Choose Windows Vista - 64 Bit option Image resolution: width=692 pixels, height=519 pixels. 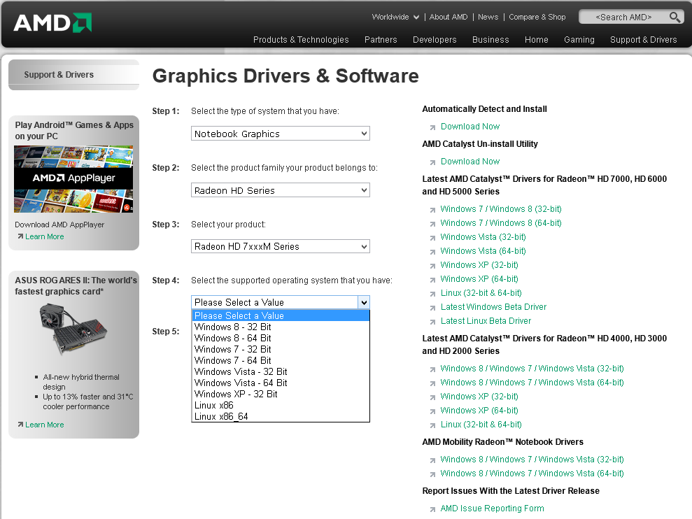281,383
